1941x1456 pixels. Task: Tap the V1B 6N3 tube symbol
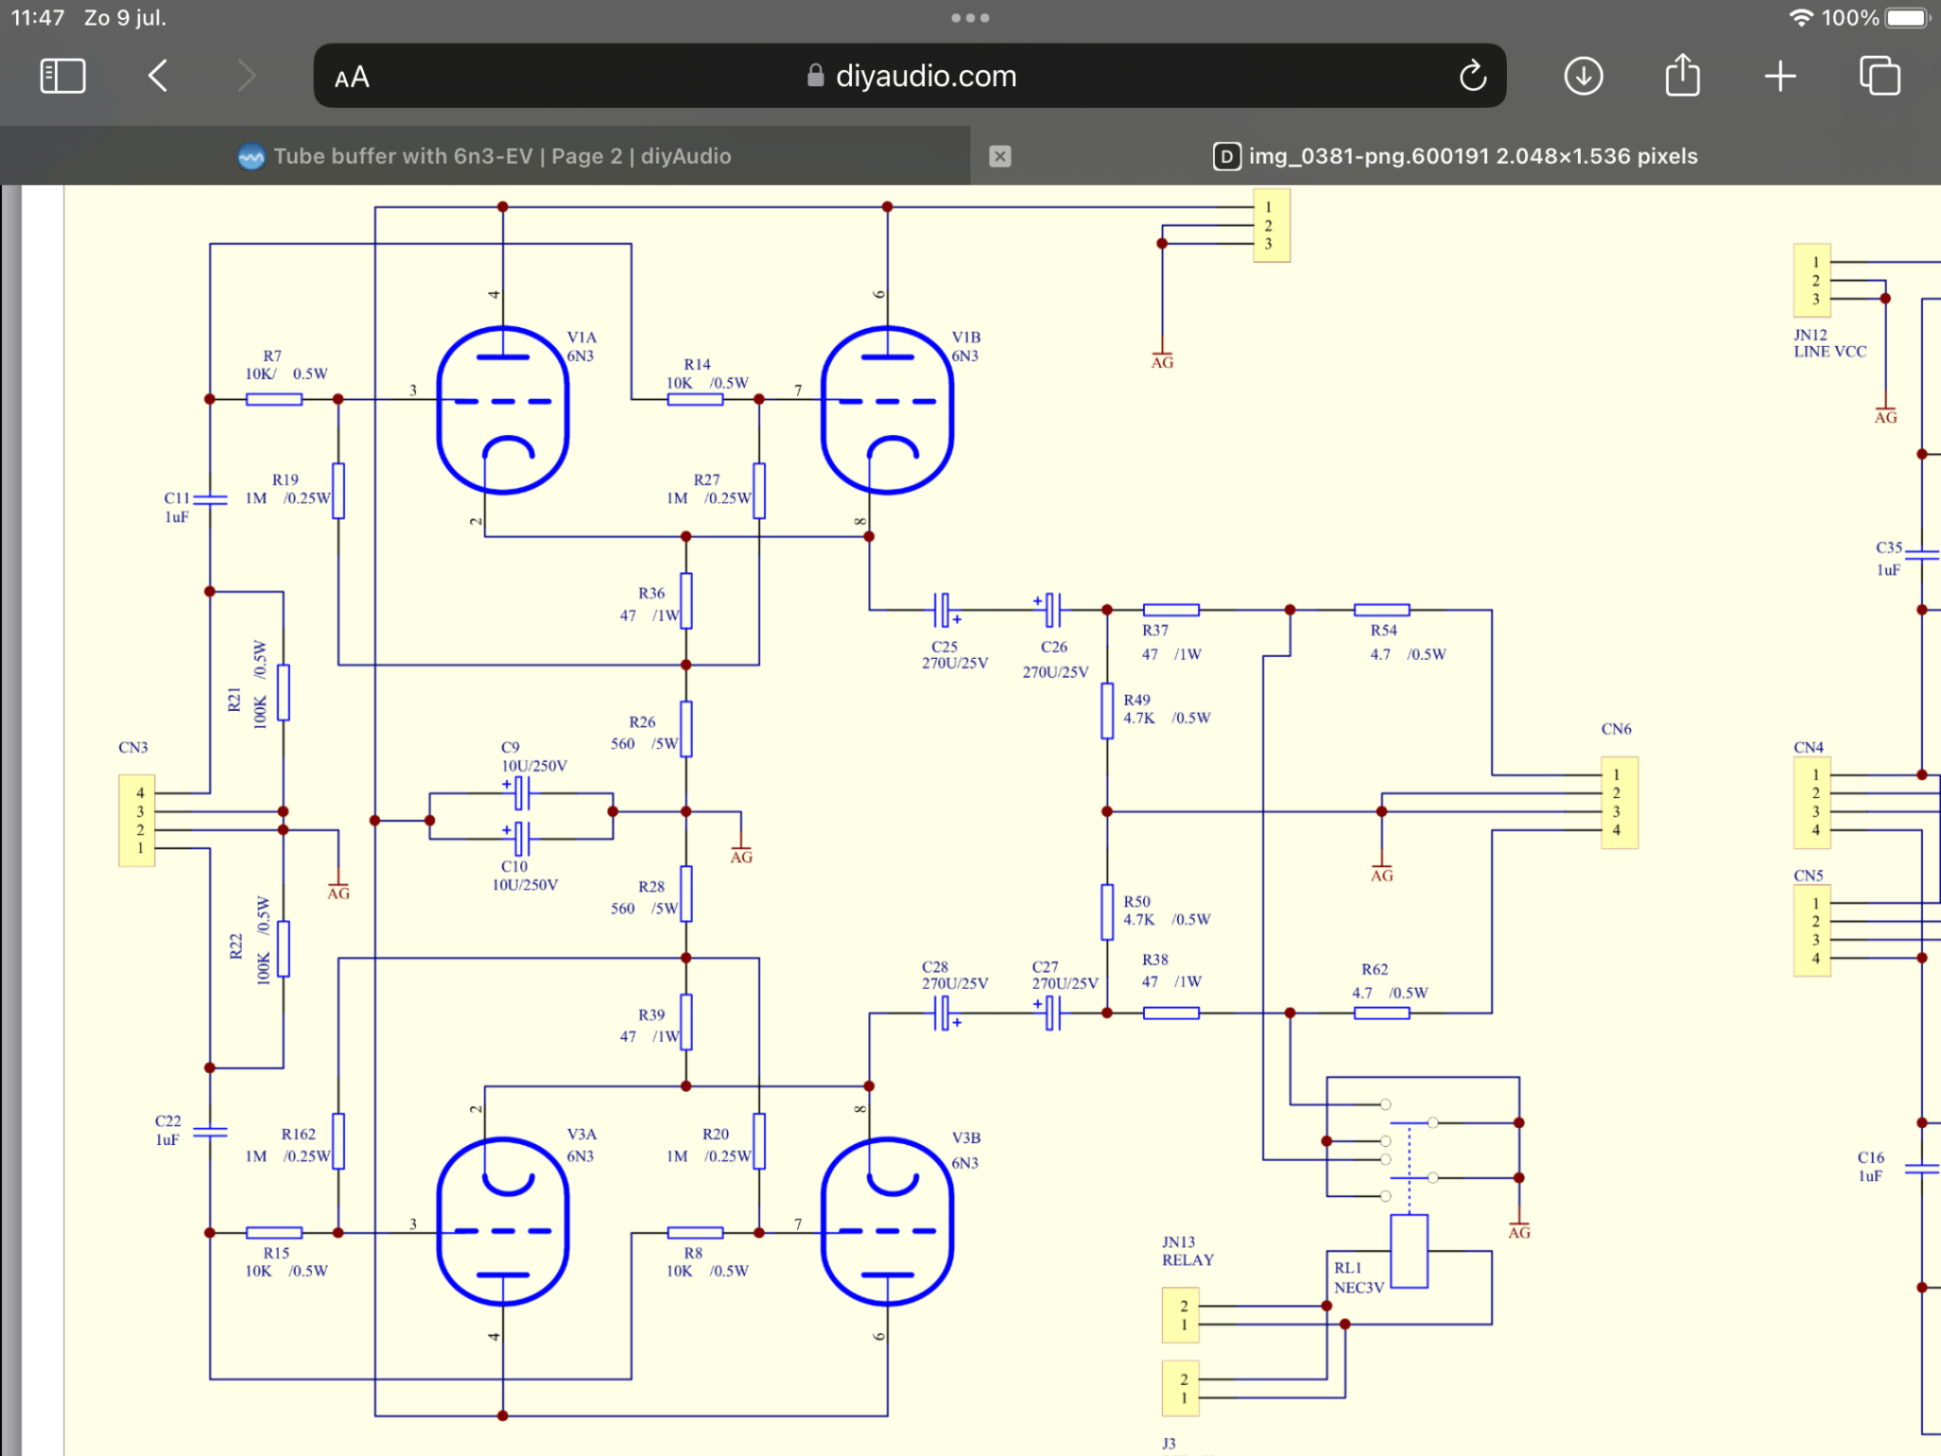click(x=887, y=410)
